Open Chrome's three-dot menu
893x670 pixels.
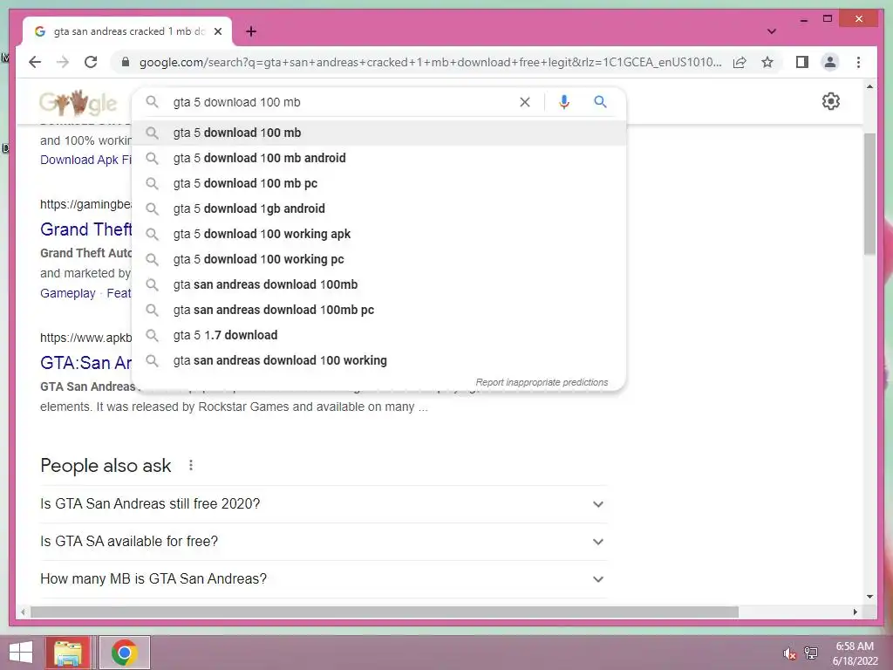[x=858, y=62]
